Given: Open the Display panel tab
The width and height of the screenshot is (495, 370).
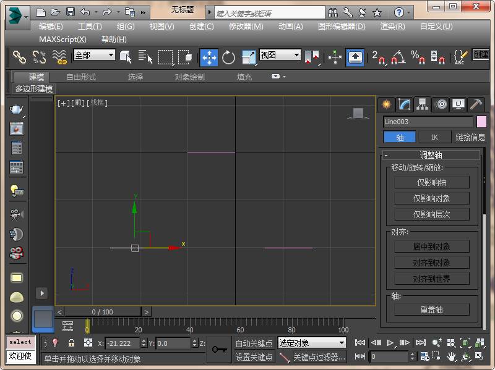Looking at the screenshot, I should pyautogui.click(x=458, y=104).
